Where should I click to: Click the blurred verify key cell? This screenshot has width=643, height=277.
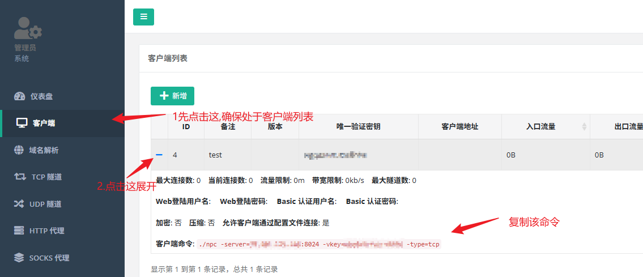point(359,155)
